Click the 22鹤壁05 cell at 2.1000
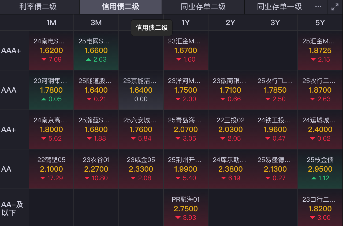The width and height of the screenshot is (343, 226). click(51, 169)
